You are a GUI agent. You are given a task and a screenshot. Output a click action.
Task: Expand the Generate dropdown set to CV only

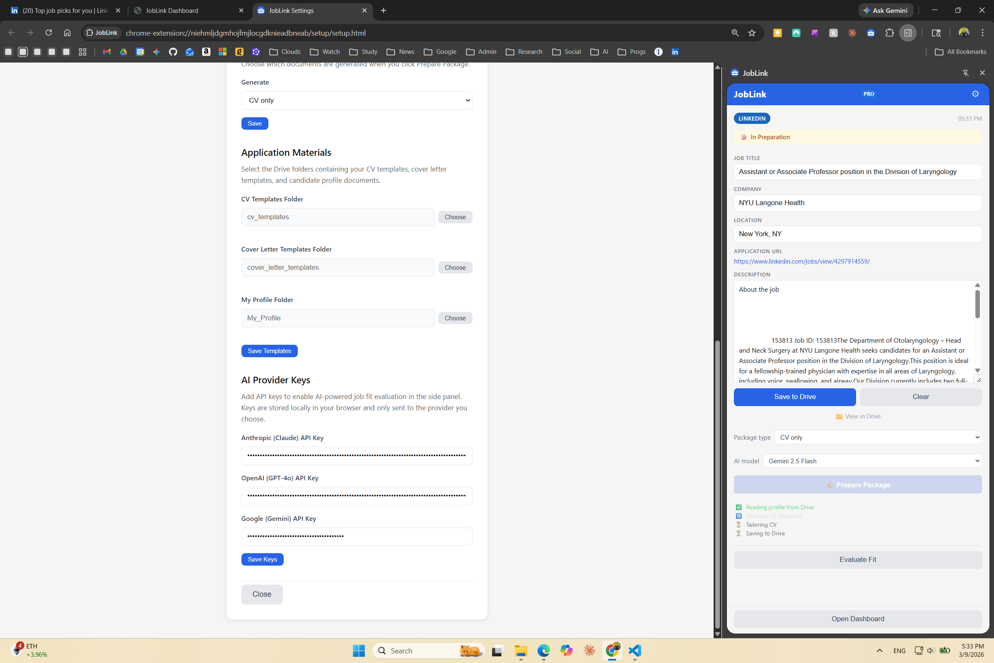tap(357, 100)
